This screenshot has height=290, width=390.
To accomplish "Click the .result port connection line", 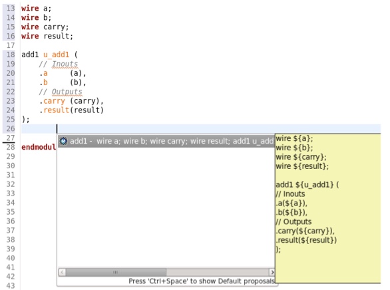I will (x=71, y=110).
